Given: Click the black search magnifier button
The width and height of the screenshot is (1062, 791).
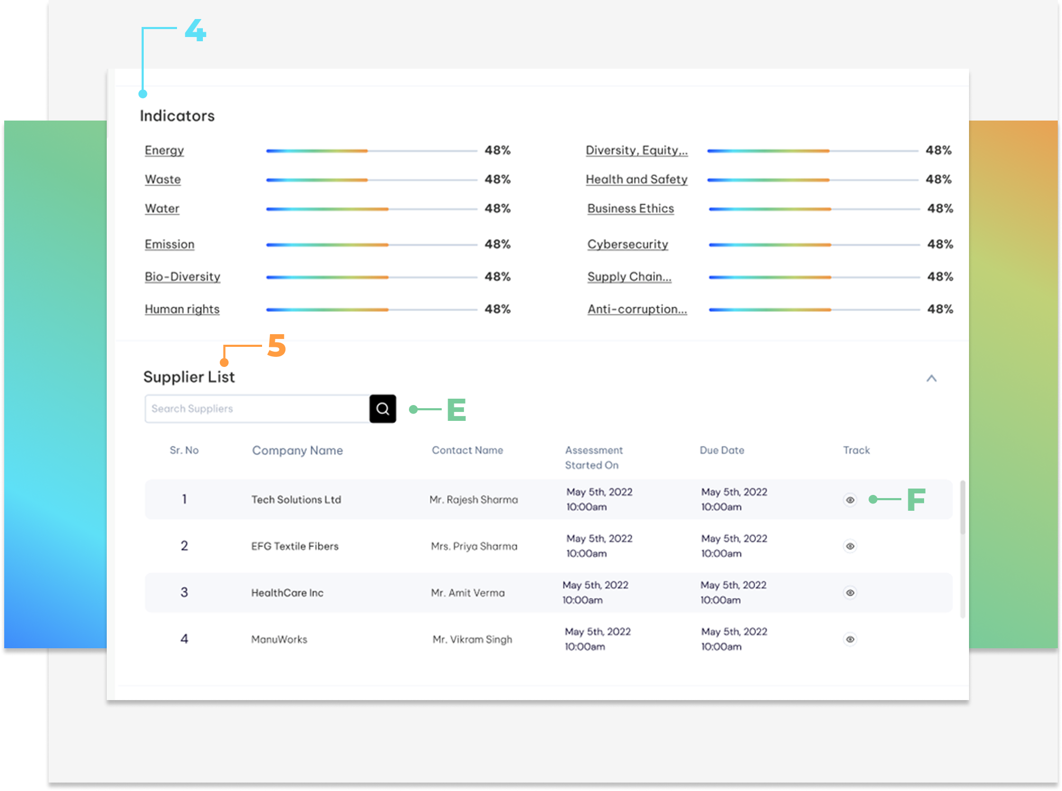Looking at the screenshot, I should click(383, 409).
